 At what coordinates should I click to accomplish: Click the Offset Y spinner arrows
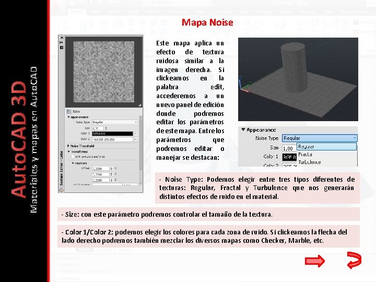(x=111, y=174)
